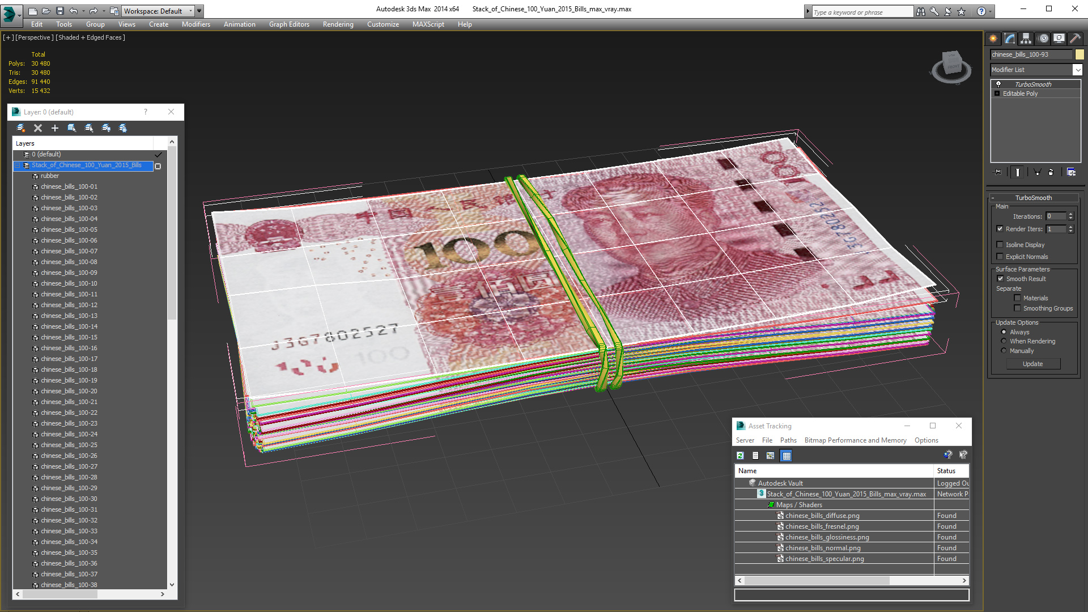
Task: Switch Asset Tracking to tree view icon
Action: [771, 456]
